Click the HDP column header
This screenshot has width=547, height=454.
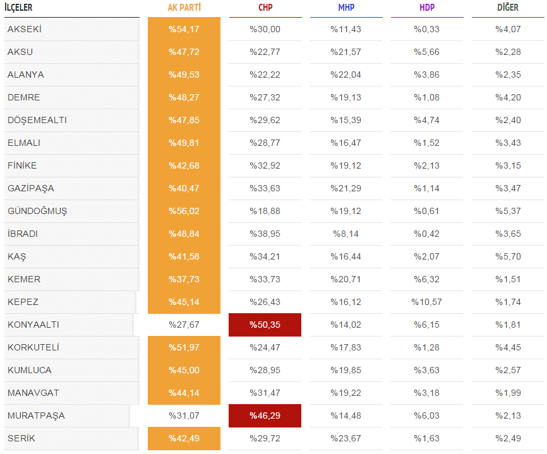click(427, 8)
